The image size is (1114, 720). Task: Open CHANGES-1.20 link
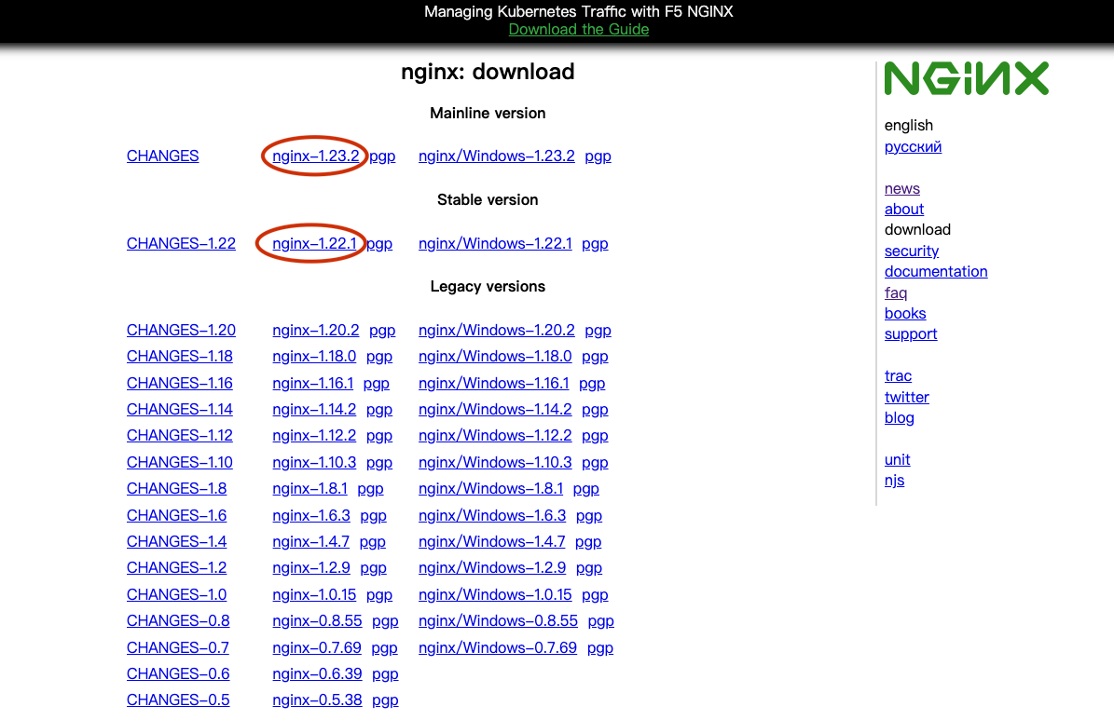181,330
